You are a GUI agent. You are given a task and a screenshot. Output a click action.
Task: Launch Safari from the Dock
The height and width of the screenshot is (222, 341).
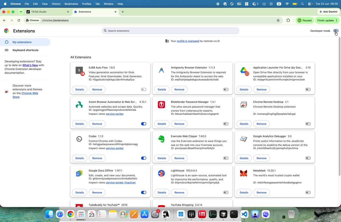(60, 214)
